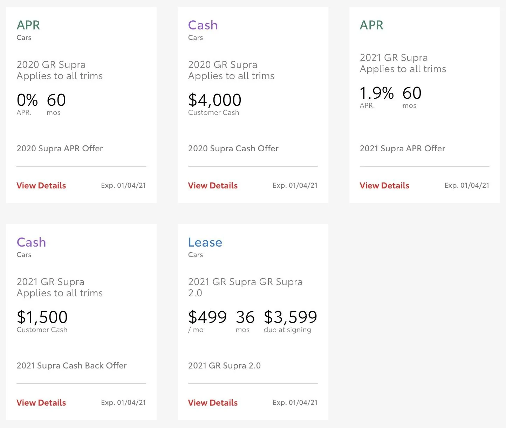Screen dimensions: 506x428
Task: Click the 2021 GR Supra 2.0 offer title
Action: (x=224, y=366)
